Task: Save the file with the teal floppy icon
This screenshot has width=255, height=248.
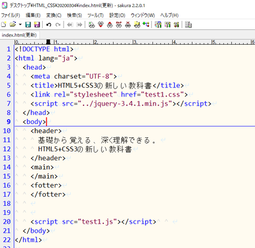Action: pos(28,24)
